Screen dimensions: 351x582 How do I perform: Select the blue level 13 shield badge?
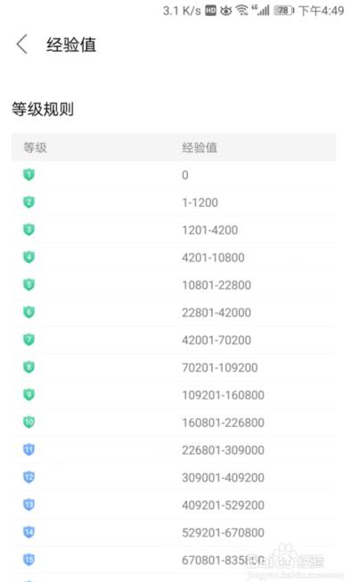tap(29, 504)
